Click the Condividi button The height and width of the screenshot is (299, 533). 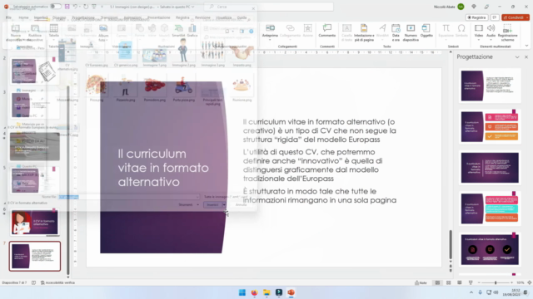coord(513,17)
